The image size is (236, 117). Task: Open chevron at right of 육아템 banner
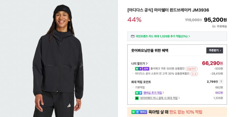pyautogui.click(x=223, y=112)
